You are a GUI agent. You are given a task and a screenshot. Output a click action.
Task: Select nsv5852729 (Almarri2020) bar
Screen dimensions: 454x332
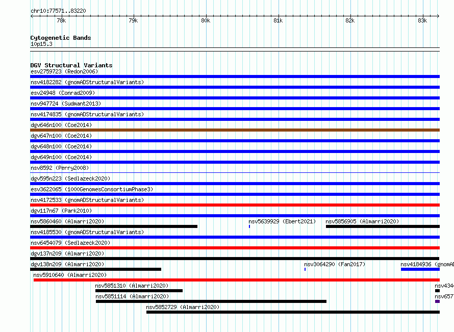coord(293,312)
